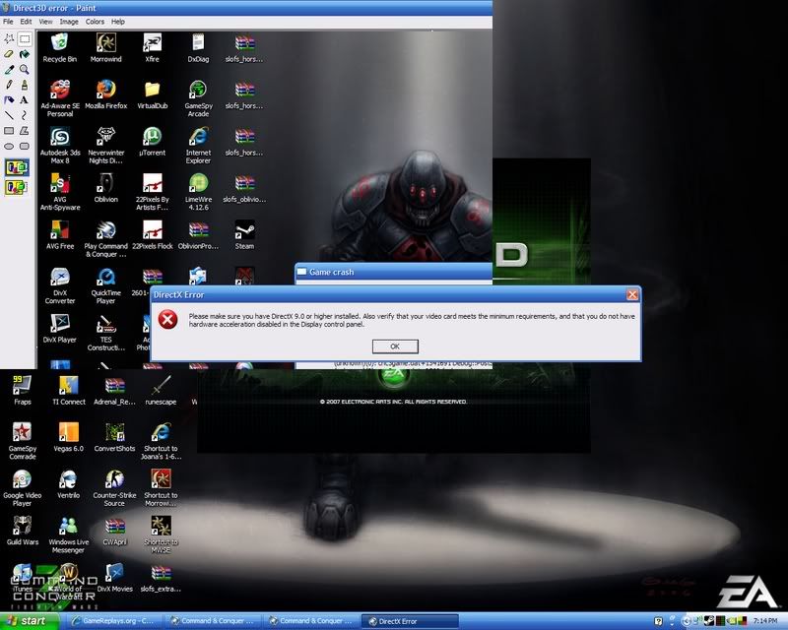Select the Ventrilo desktop icon
This screenshot has width=788, height=630.
click(68, 484)
